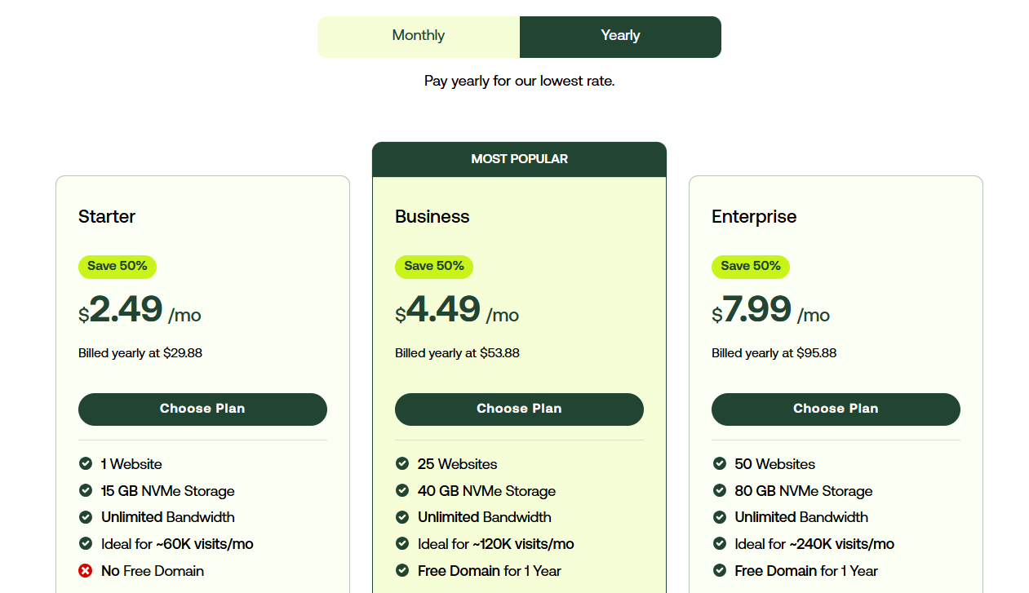Click 'Pay yearly for our lowest rate.' text
The image size is (1029, 593).
tap(520, 82)
